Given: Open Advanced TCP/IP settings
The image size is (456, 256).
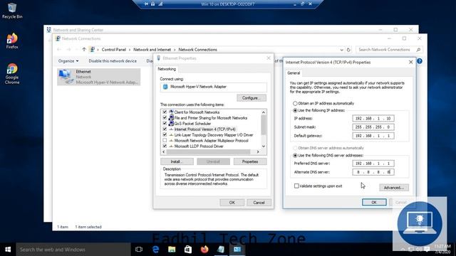Looking at the screenshot, I should [394, 188].
